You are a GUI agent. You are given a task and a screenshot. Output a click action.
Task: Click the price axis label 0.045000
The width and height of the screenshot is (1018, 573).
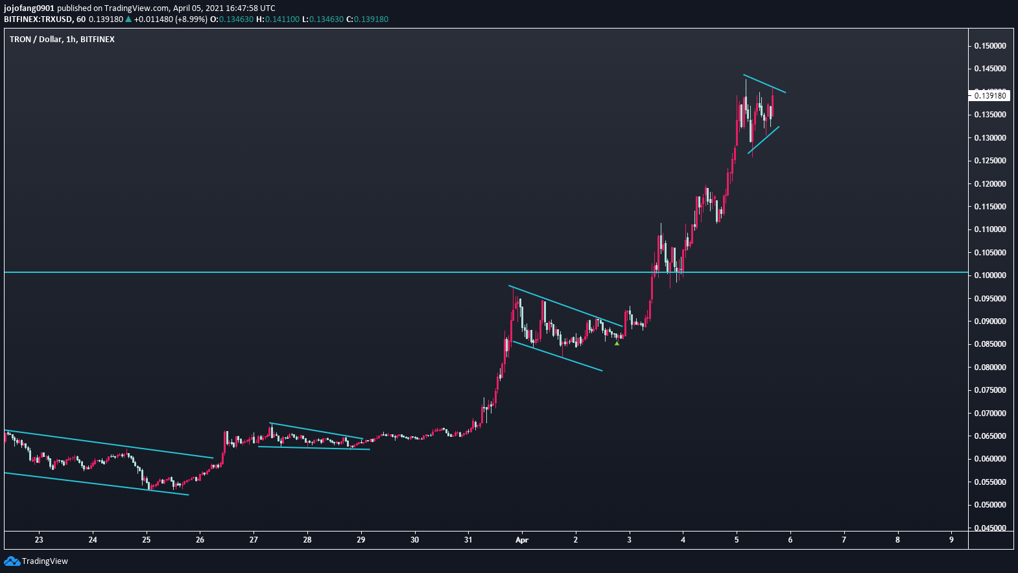990,528
